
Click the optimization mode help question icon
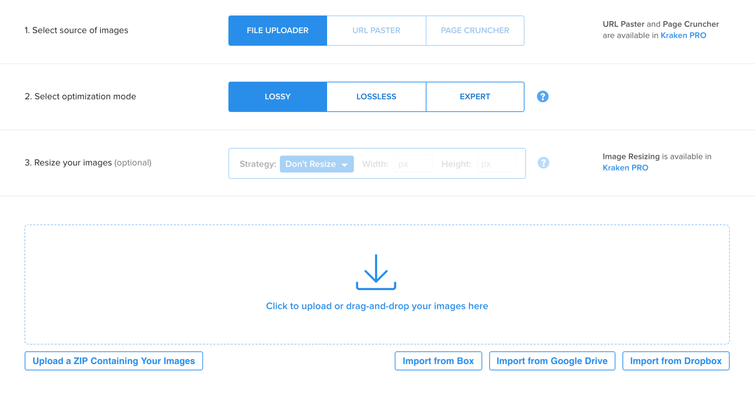tap(542, 97)
